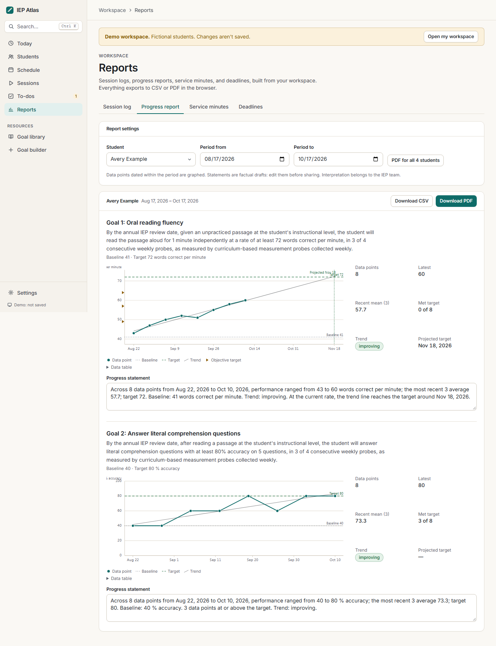Click the Goal 1 improving trend badge
This screenshot has width=496, height=646.
click(x=369, y=346)
